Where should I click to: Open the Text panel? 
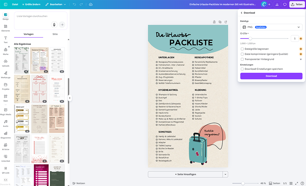click(6, 40)
